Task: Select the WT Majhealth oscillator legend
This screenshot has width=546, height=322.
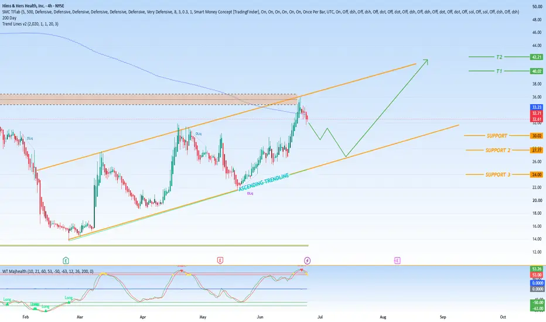Action: pos(47,271)
